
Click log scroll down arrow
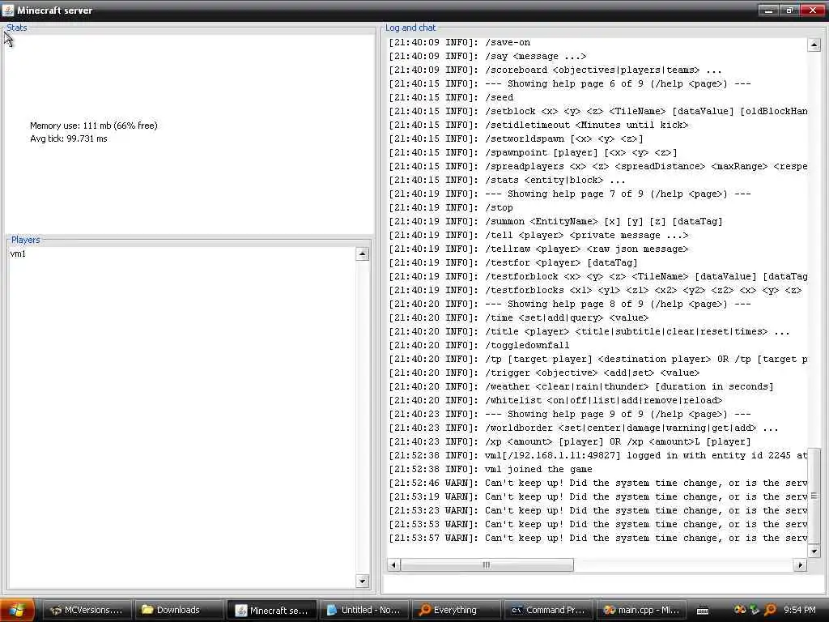pyautogui.click(x=814, y=551)
